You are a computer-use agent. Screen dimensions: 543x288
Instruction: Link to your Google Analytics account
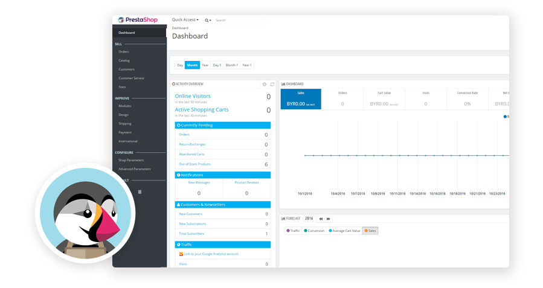point(211,254)
